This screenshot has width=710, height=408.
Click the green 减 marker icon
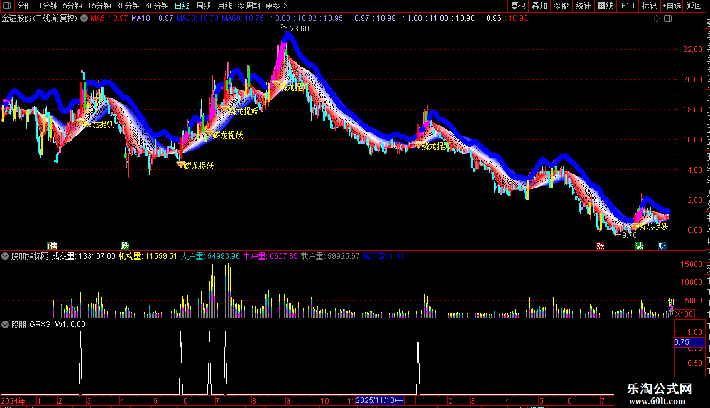tap(639, 245)
